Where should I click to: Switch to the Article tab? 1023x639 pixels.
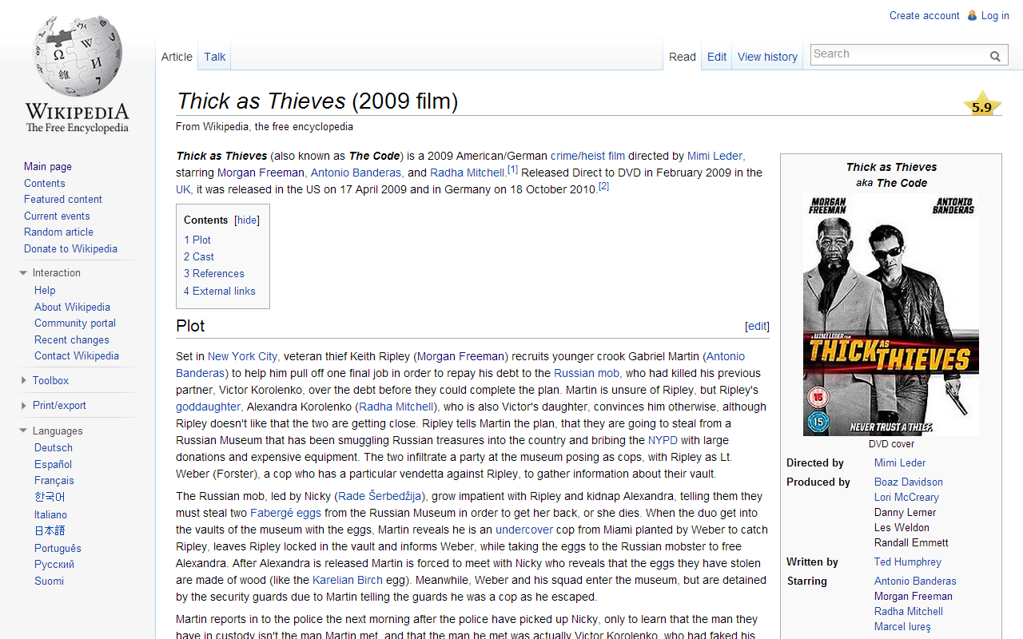pyautogui.click(x=177, y=57)
